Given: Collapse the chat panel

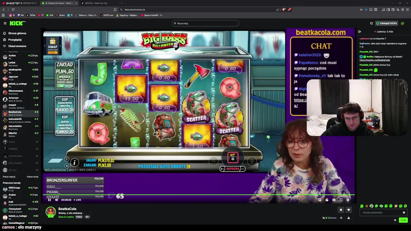Looking at the screenshot, I should click(x=360, y=31).
